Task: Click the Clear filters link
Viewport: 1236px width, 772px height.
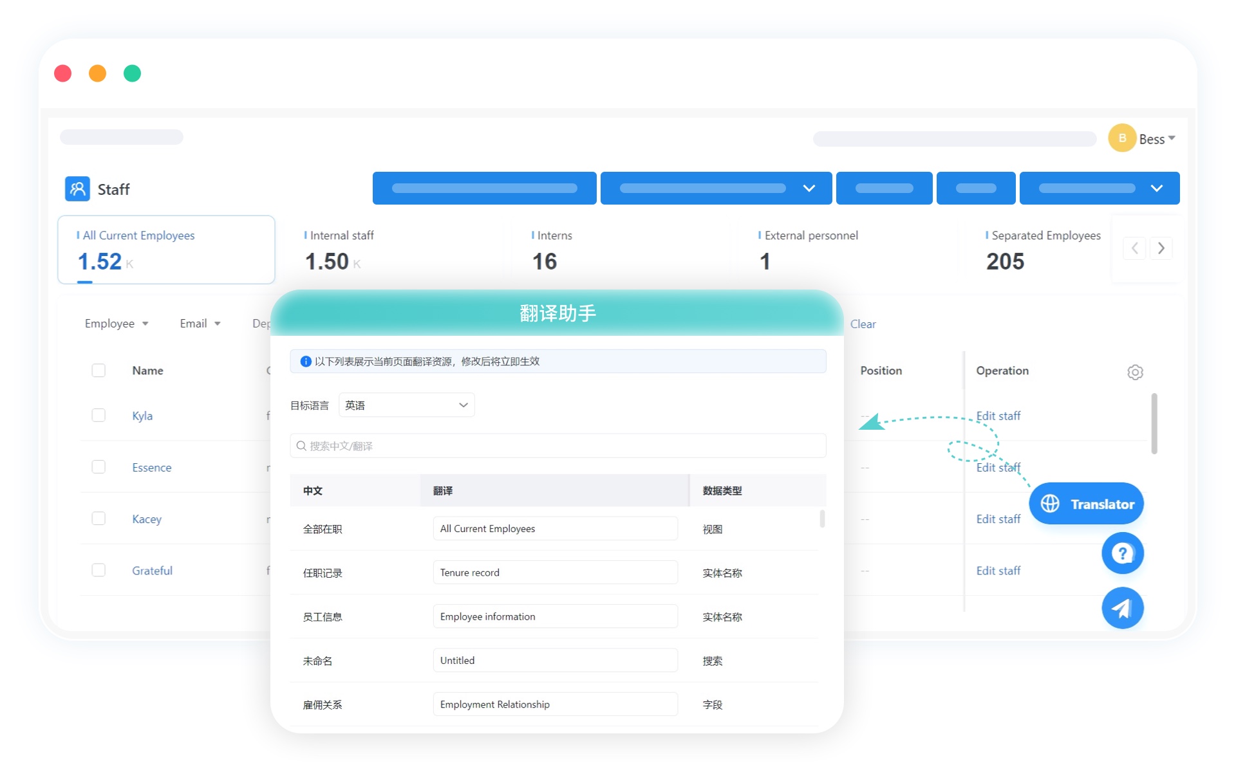Action: click(x=863, y=324)
